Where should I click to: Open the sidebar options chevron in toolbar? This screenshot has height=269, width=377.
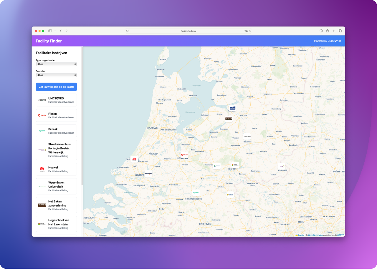[55, 31]
